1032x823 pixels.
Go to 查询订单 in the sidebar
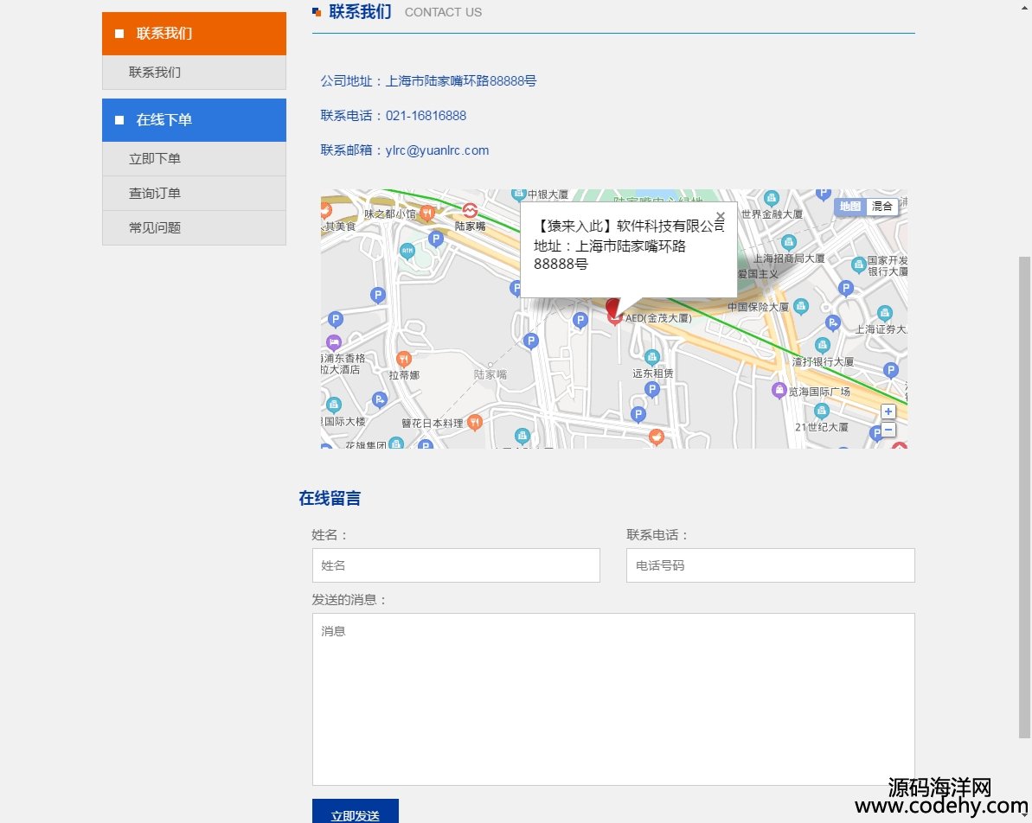click(155, 194)
